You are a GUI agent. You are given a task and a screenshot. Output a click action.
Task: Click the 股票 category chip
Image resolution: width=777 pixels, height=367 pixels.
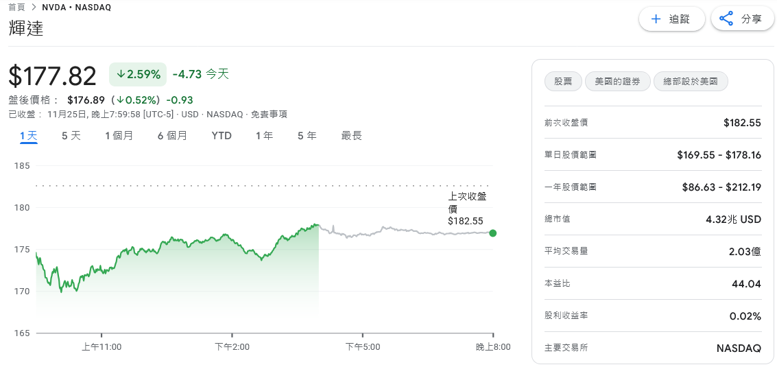[x=563, y=82]
